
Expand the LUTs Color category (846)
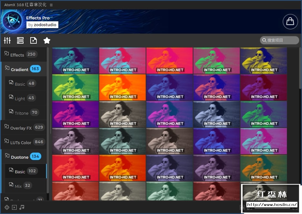click(24, 142)
